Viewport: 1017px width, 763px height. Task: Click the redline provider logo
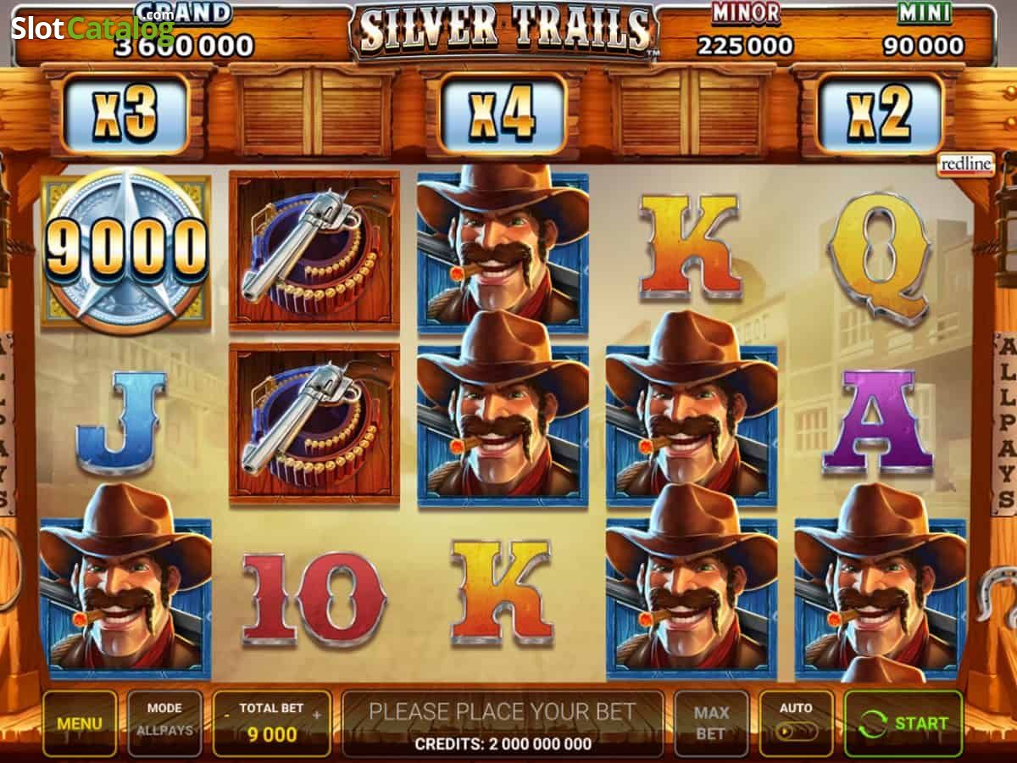coord(966,164)
